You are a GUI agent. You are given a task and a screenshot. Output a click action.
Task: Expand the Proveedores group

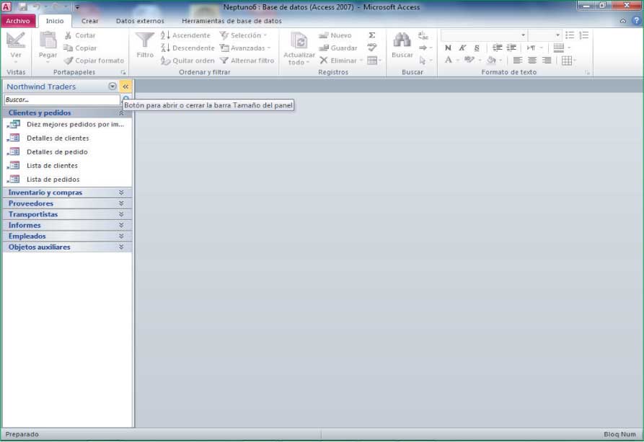click(67, 203)
